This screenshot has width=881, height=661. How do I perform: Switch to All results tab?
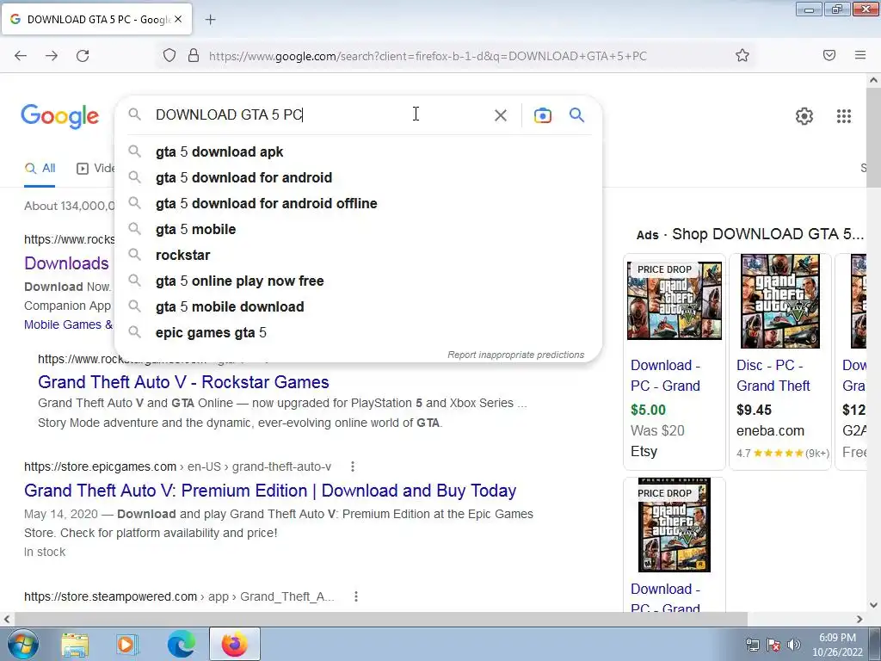[x=40, y=168]
